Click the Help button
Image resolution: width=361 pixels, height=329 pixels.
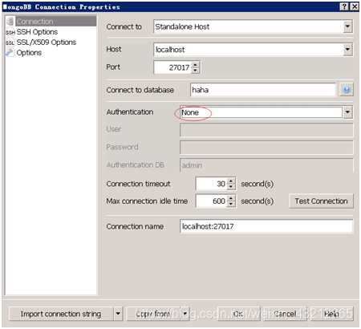332,314
